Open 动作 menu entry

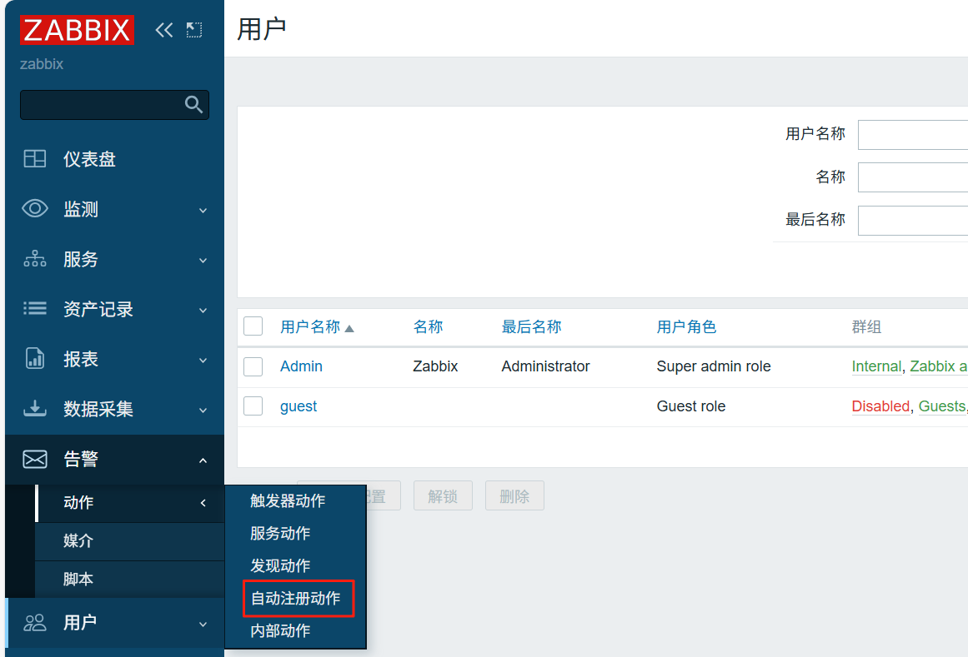click(x=129, y=503)
